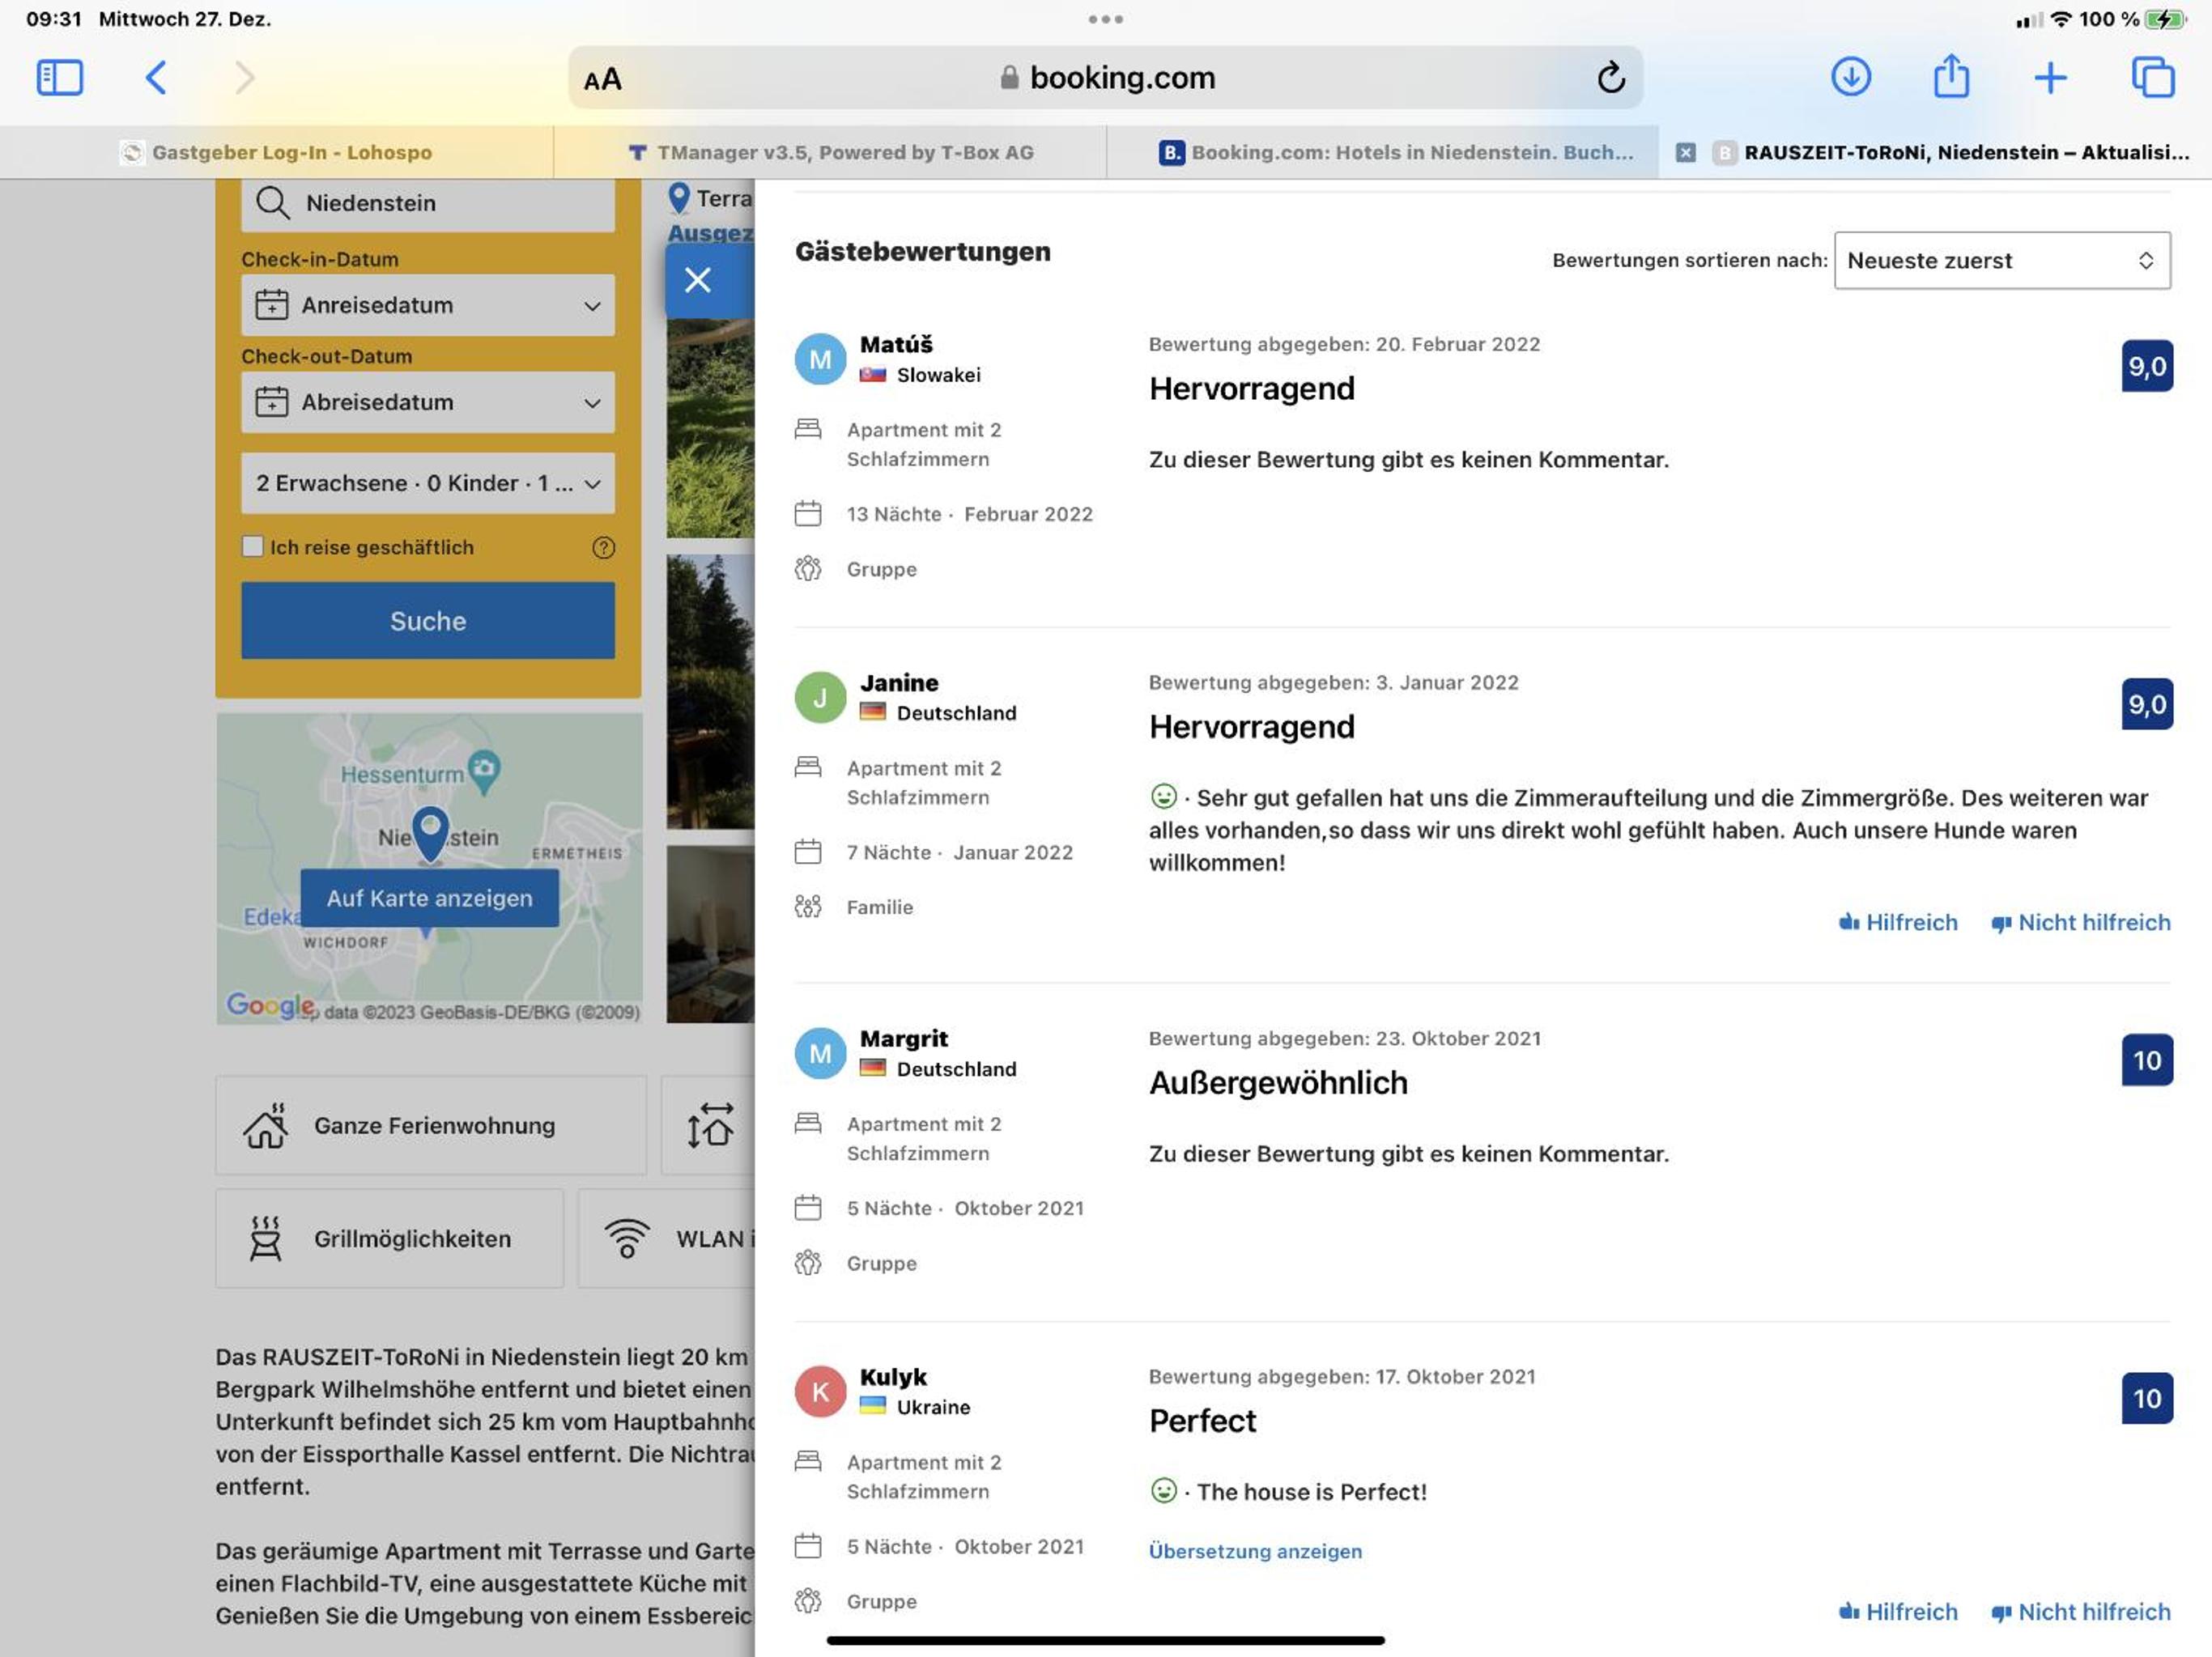This screenshot has height=1657, width=2212.
Task: Click the Niedenstein destination search field
Action: pyautogui.click(x=428, y=203)
